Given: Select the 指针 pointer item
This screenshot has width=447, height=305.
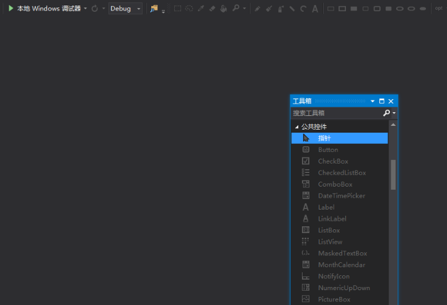Looking at the screenshot, I should pos(324,138).
